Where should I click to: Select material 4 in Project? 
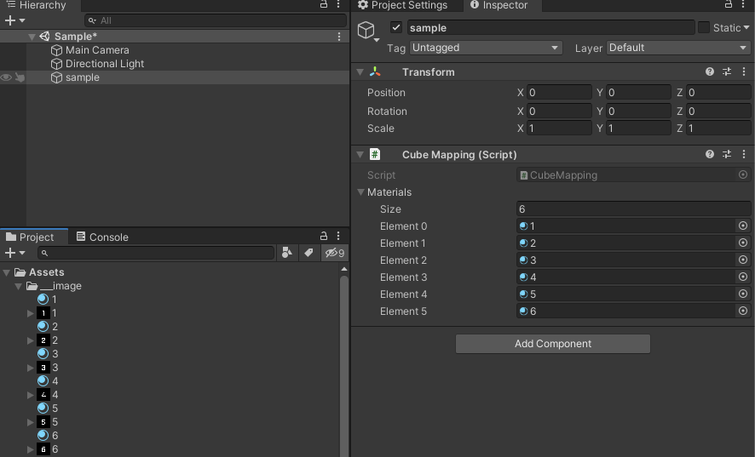pos(48,381)
